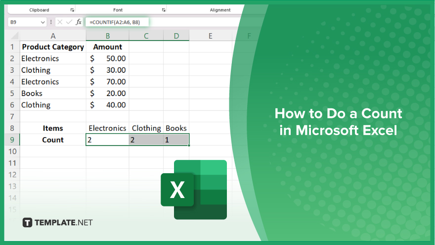
Task: Select row 3 header
Action: tap(12, 70)
